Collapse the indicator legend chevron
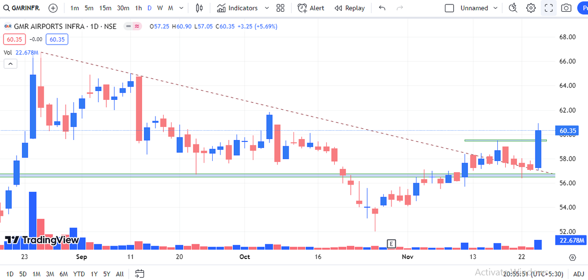Viewport: 588px width, 280px height. [x=10, y=64]
